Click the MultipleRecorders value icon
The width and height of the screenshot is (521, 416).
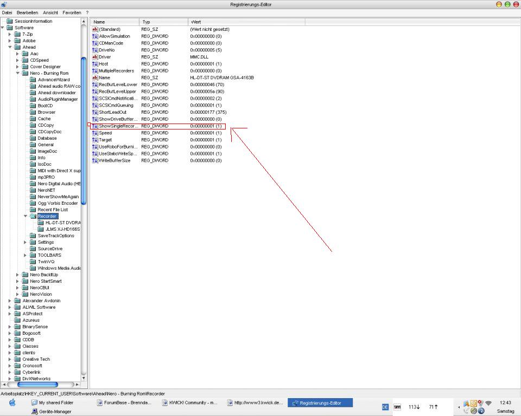point(94,71)
